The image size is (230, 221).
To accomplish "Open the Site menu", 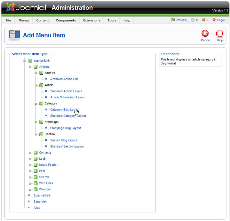I will pos(8,20).
